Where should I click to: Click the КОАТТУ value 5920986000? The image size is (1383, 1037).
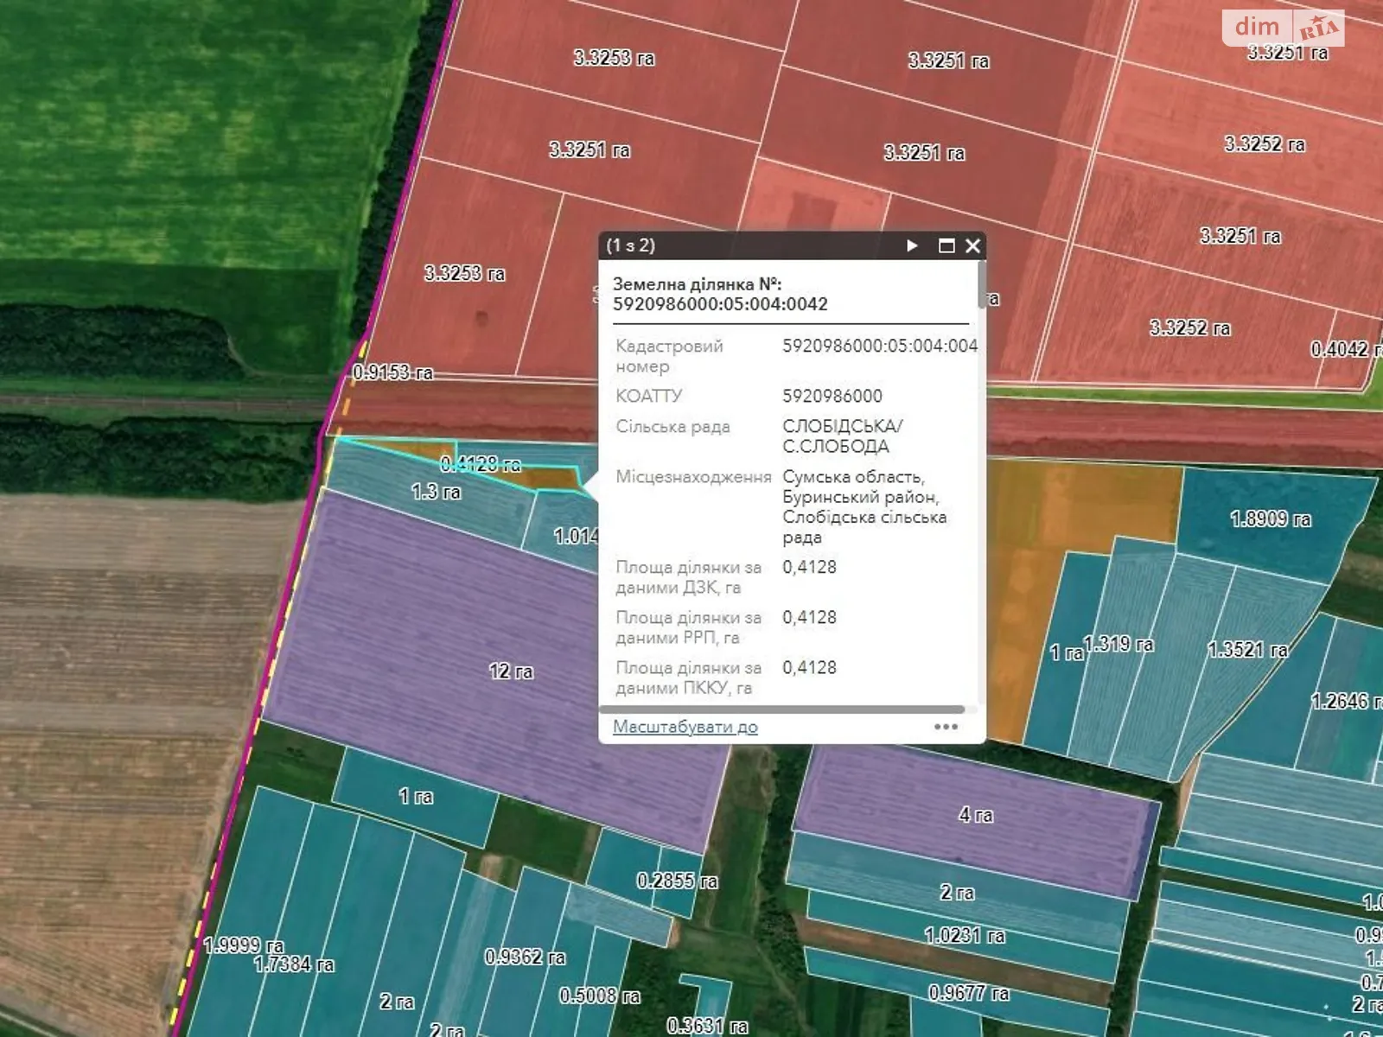832,396
